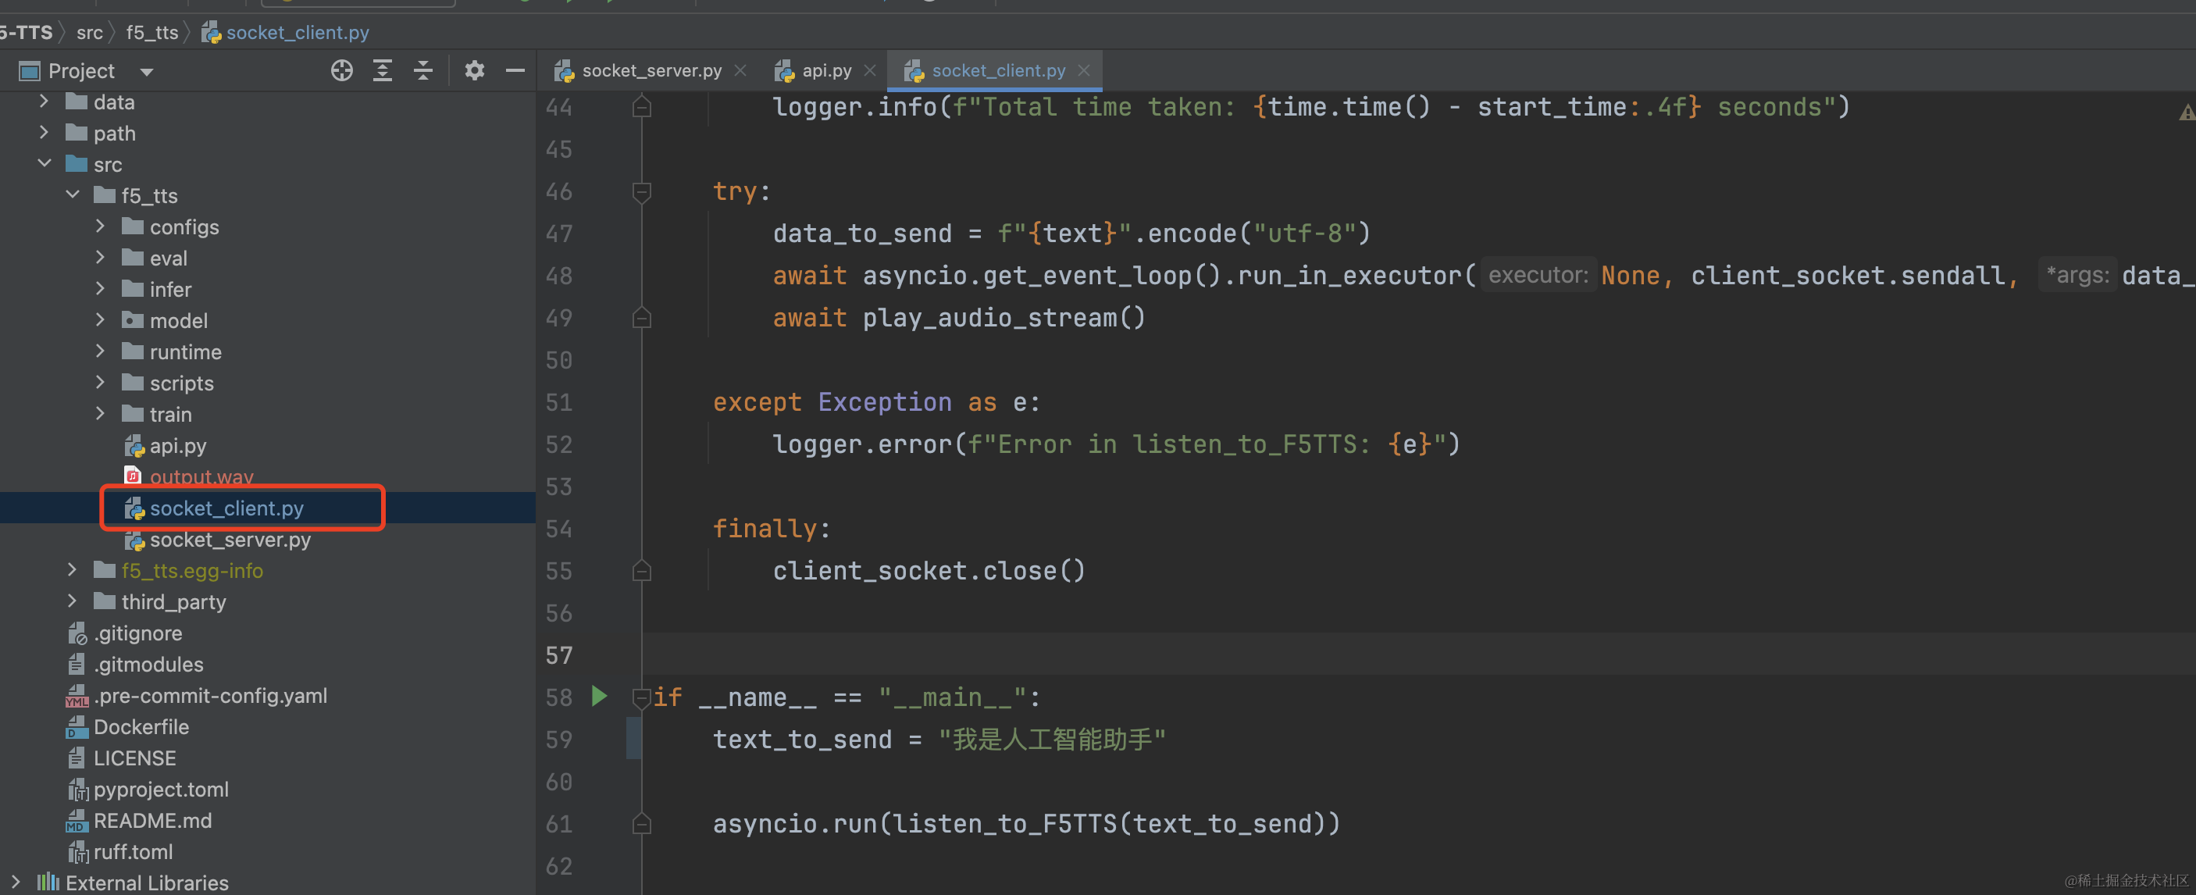Toggle fold marker on try block at line 46
The height and width of the screenshot is (895, 2196).
pos(642,192)
